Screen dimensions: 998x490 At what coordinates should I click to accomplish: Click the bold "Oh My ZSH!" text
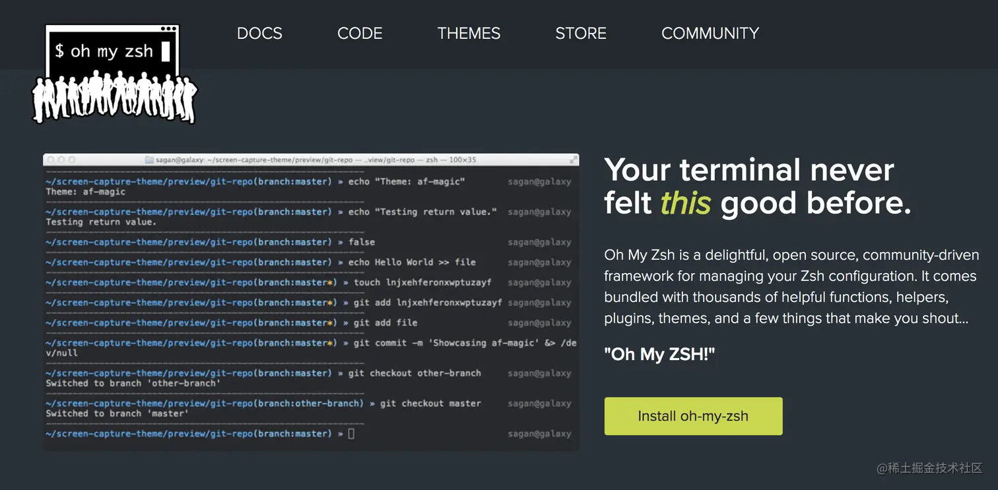(x=659, y=354)
